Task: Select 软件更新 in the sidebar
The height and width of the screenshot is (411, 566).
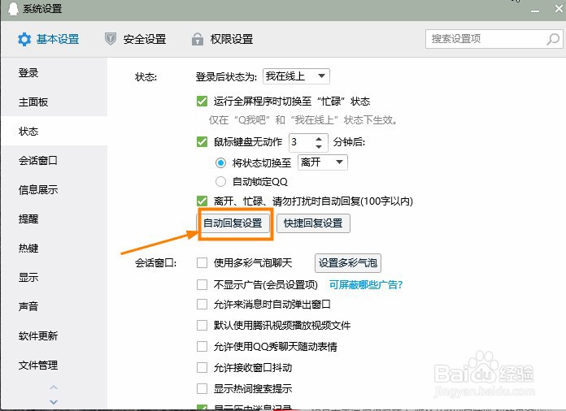Action: [x=54, y=335]
